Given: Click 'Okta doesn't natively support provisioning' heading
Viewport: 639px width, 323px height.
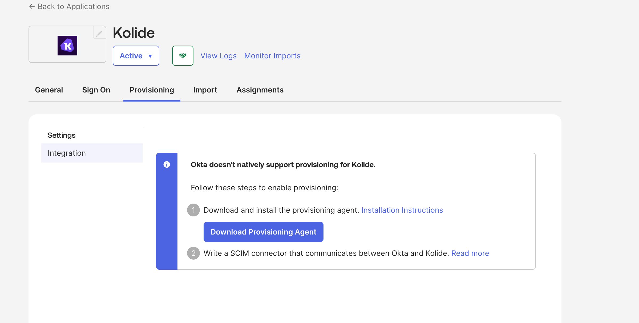Looking at the screenshot, I should coord(283,165).
